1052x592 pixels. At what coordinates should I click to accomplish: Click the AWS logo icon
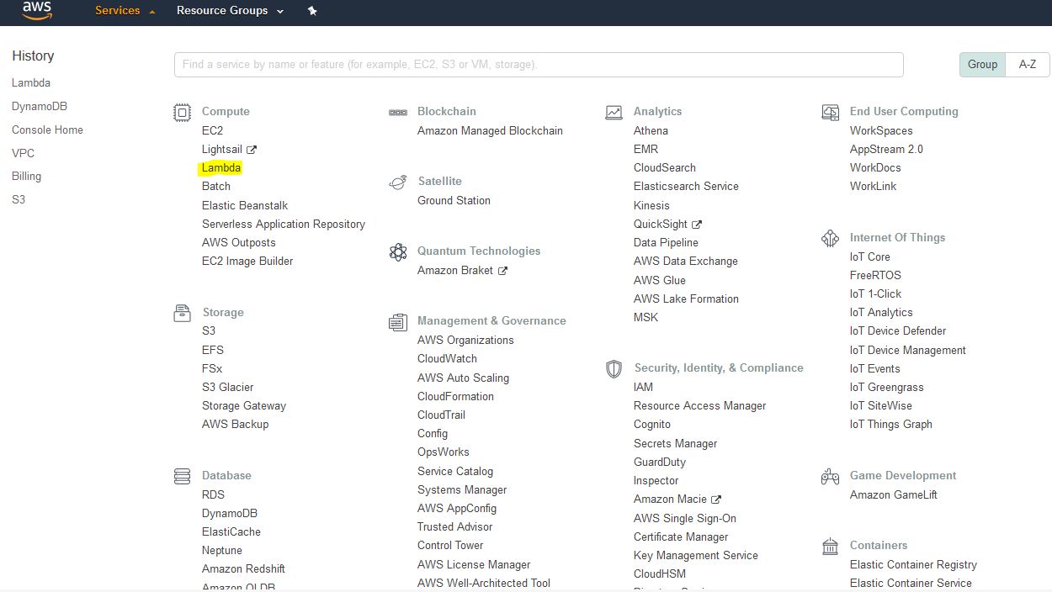(37, 10)
